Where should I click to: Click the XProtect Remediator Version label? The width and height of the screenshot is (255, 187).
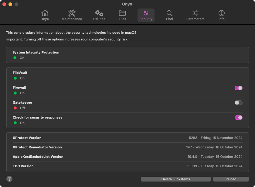[37, 147]
